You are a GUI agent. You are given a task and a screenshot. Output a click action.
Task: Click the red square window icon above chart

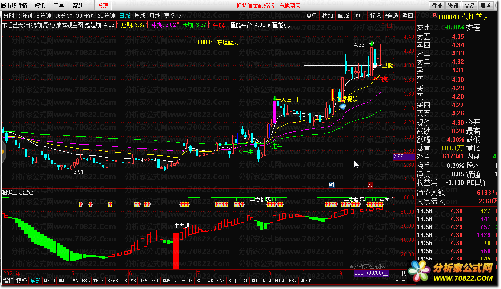[x=389, y=25]
